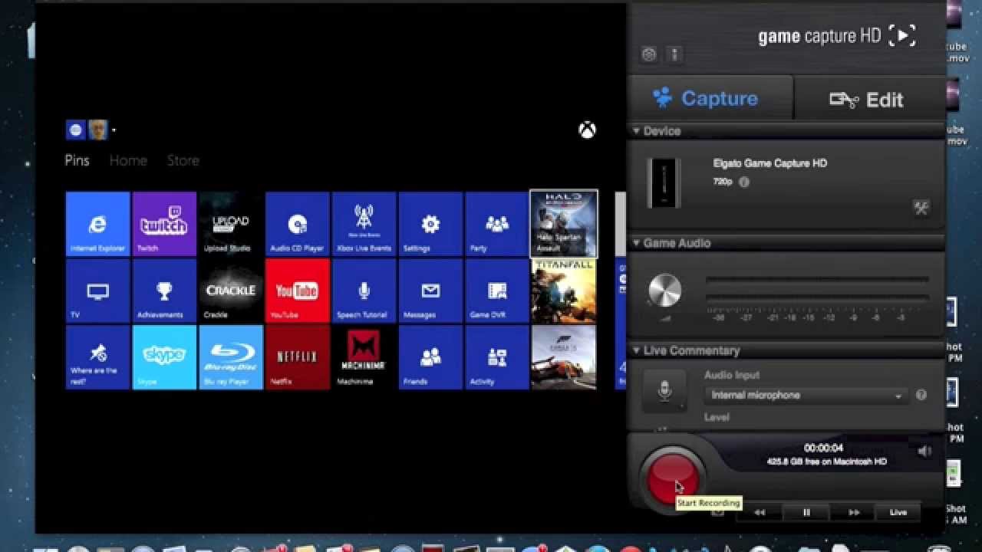Open the Halo Spartan Assault game tile
Screen dimensions: 982x552
(x=564, y=224)
